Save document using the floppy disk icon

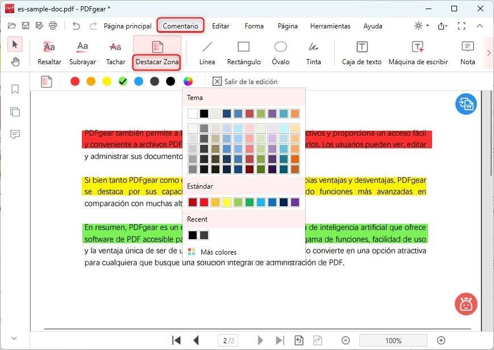click(26, 26)
